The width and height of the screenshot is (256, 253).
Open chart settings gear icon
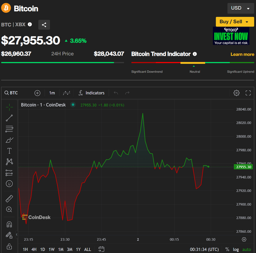(x=236, y=93)
